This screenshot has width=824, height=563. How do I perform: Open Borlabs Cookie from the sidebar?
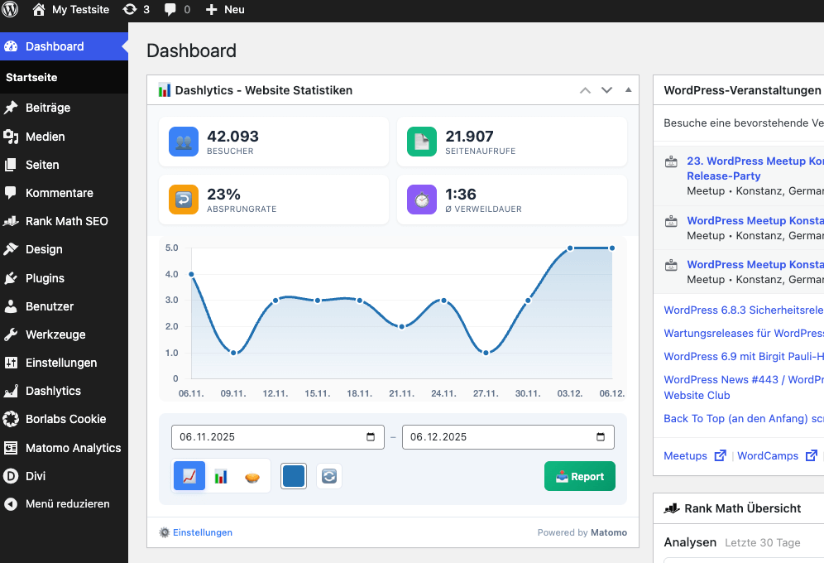(64, 419)
